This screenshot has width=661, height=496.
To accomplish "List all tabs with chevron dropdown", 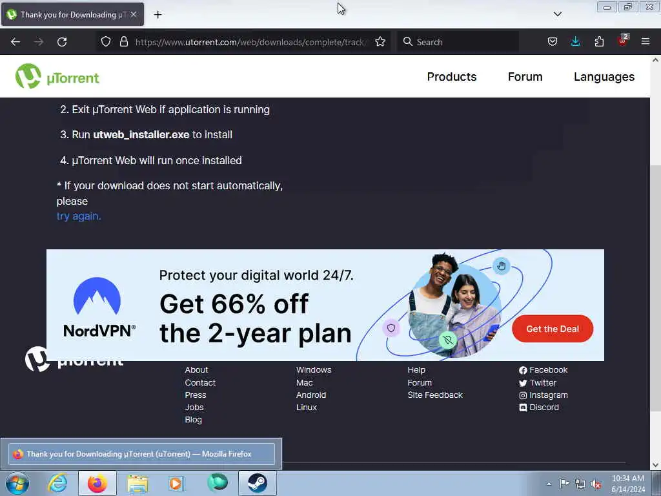I will [557, 14].
